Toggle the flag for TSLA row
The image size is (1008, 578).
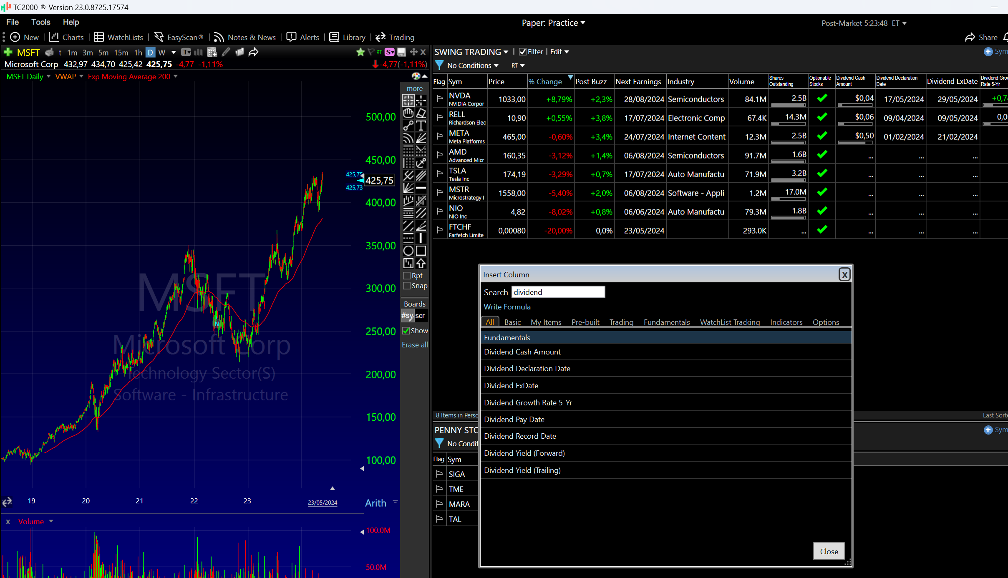439,174
